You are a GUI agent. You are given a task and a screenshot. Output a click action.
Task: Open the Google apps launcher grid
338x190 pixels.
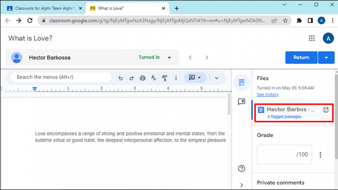click(312, 38)
